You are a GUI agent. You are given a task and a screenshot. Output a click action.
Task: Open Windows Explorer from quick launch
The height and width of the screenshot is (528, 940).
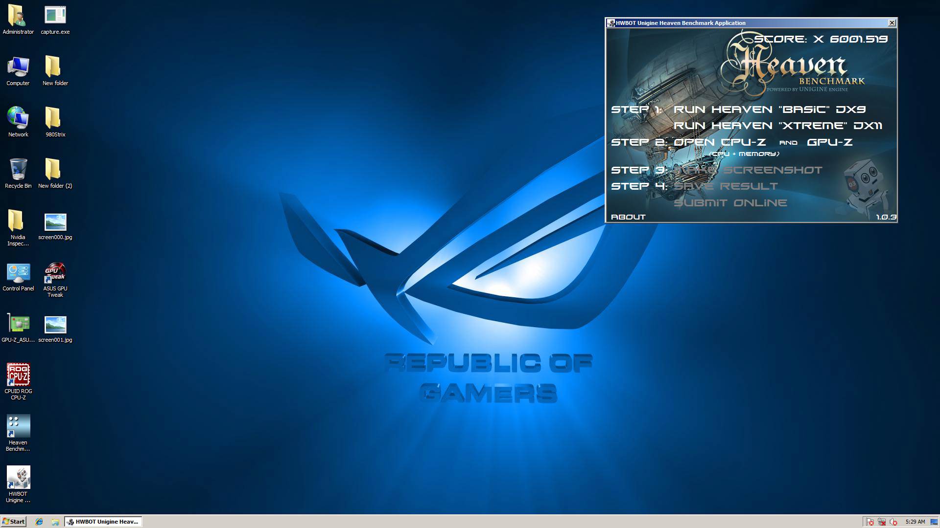coord(55,522)
